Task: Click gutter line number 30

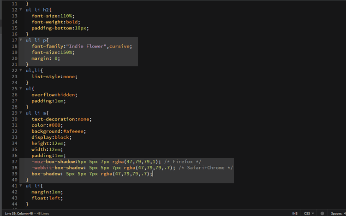Action: click(15, 119)
